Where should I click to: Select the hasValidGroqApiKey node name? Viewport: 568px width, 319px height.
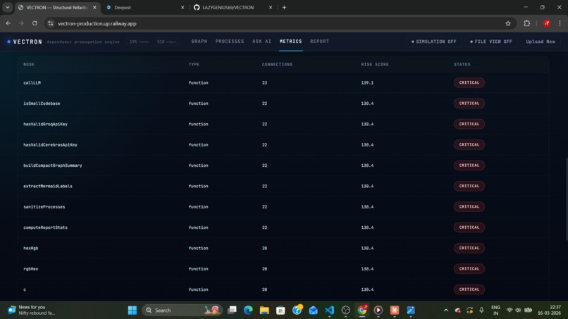coord(45,124)
